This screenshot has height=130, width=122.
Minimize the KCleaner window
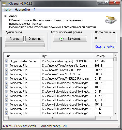click(x=100, y=3)
